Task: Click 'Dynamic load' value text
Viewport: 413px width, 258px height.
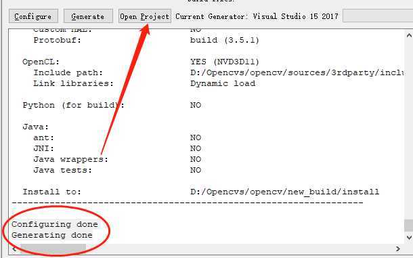Action: click(223, 83)
